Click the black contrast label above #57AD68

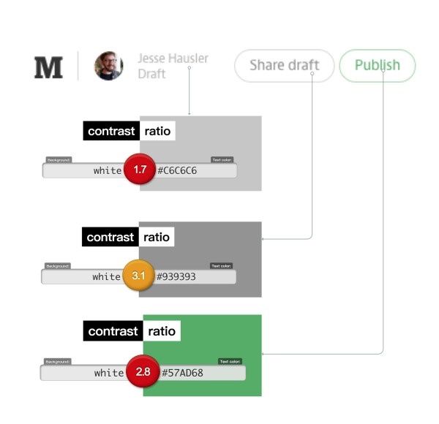click(113, 331)
